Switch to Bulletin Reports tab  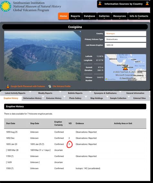tap(75, 93)
